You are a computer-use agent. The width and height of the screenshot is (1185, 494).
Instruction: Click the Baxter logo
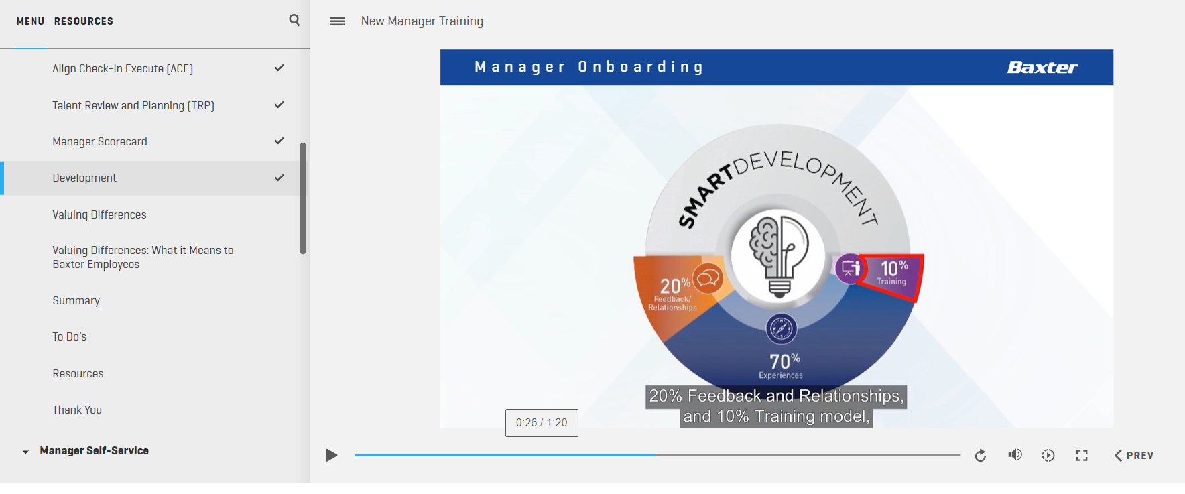1042,67
